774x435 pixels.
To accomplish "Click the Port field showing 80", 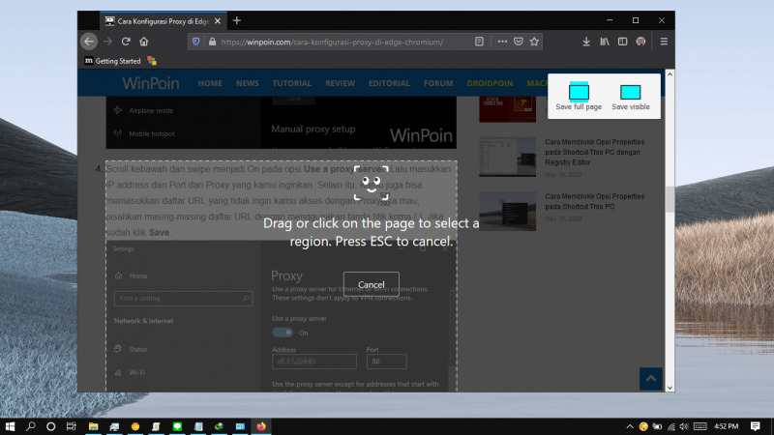I will [386, 362].
